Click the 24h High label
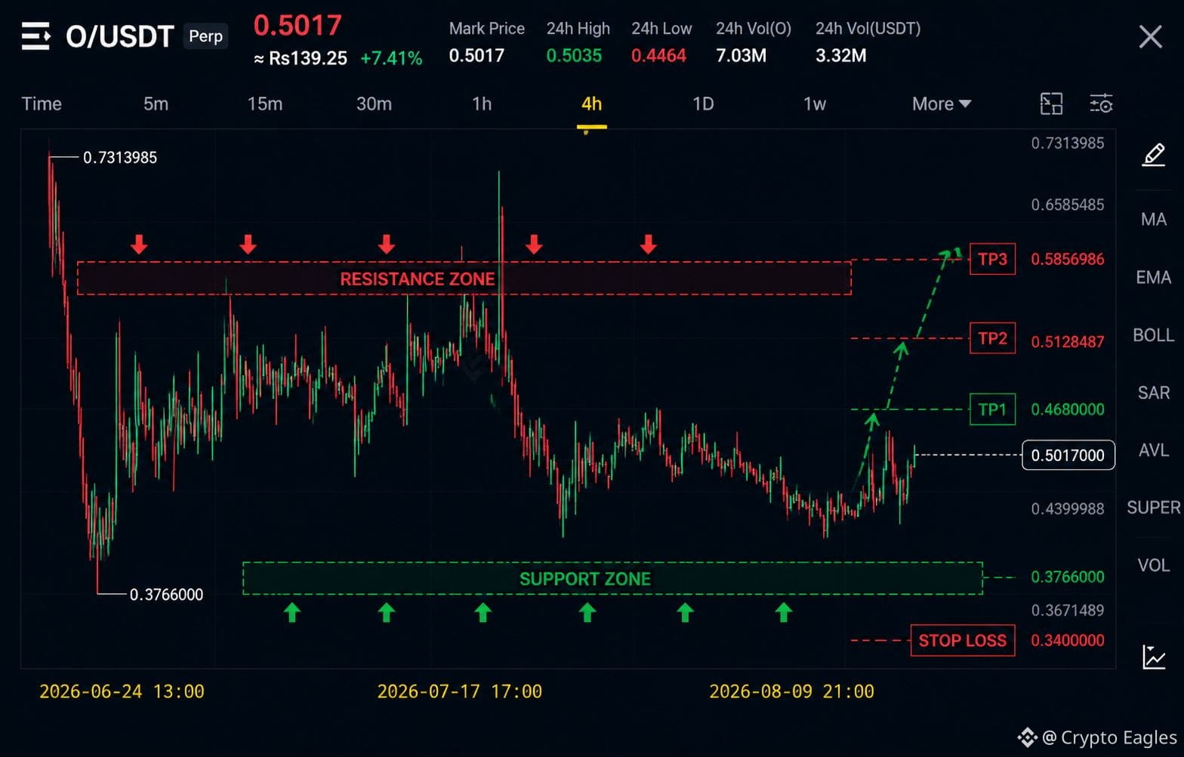 (578, 29)
